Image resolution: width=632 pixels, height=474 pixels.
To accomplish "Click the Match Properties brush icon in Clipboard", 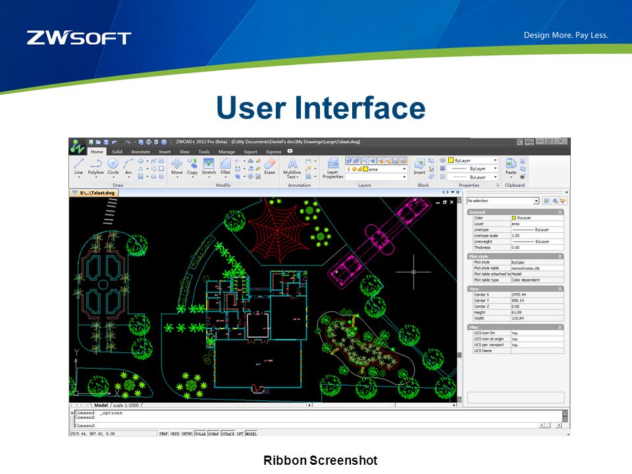I will (x=523, y=176).
